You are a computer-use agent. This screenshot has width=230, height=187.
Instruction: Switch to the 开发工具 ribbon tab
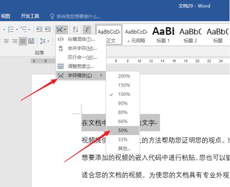(30, 16)
